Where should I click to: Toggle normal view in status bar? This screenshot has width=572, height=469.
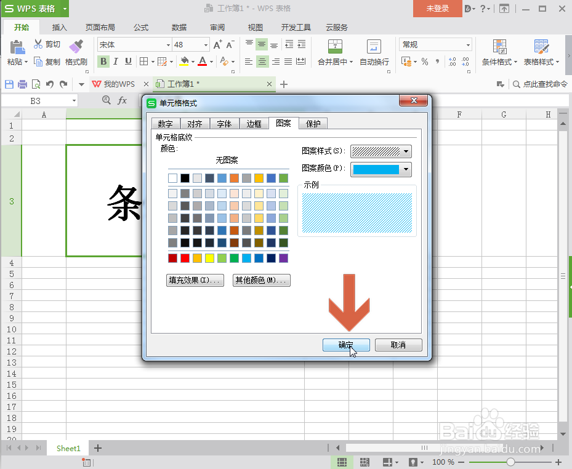coord(342,462)
